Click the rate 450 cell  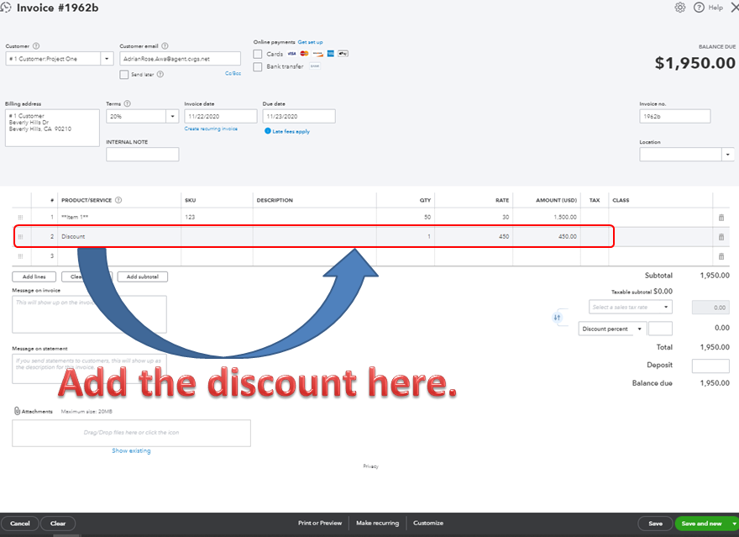click(x=474, y=237)
